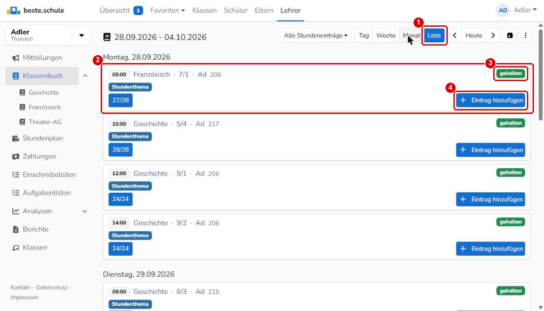Open the Kontakt link
The height and width of the screenshot is (311, 544).
pos(20,287)
